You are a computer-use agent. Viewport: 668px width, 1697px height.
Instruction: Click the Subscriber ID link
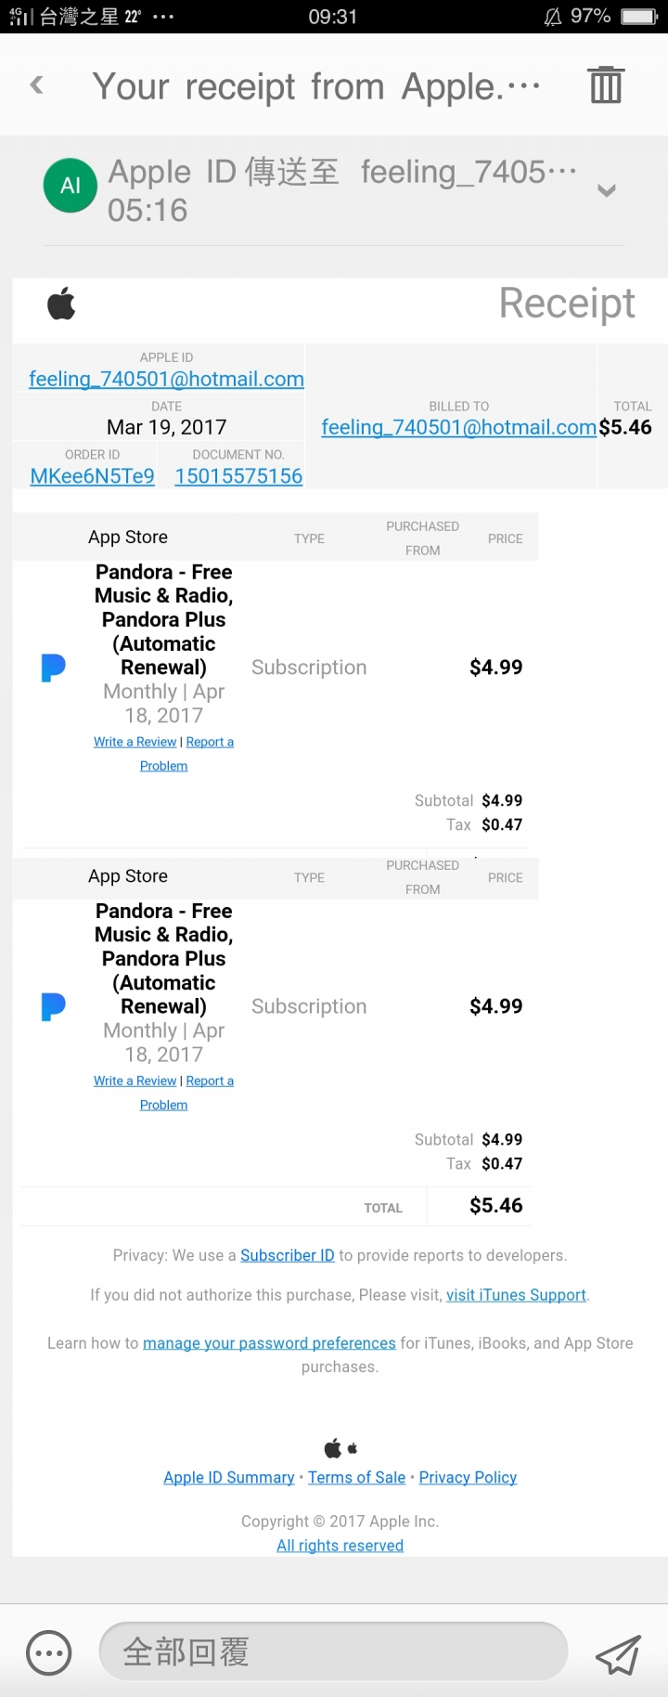(288, 1255)
